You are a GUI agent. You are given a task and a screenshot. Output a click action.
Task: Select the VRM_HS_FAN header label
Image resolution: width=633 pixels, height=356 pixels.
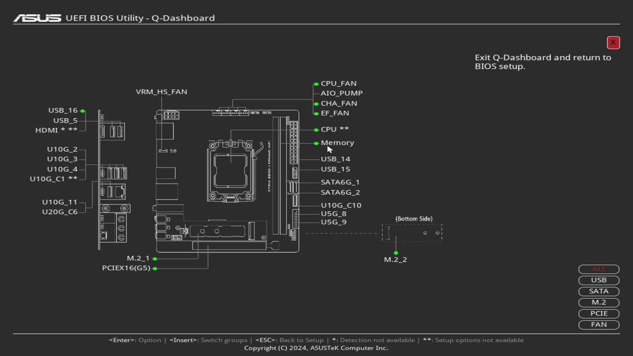(x=161, y=92)
